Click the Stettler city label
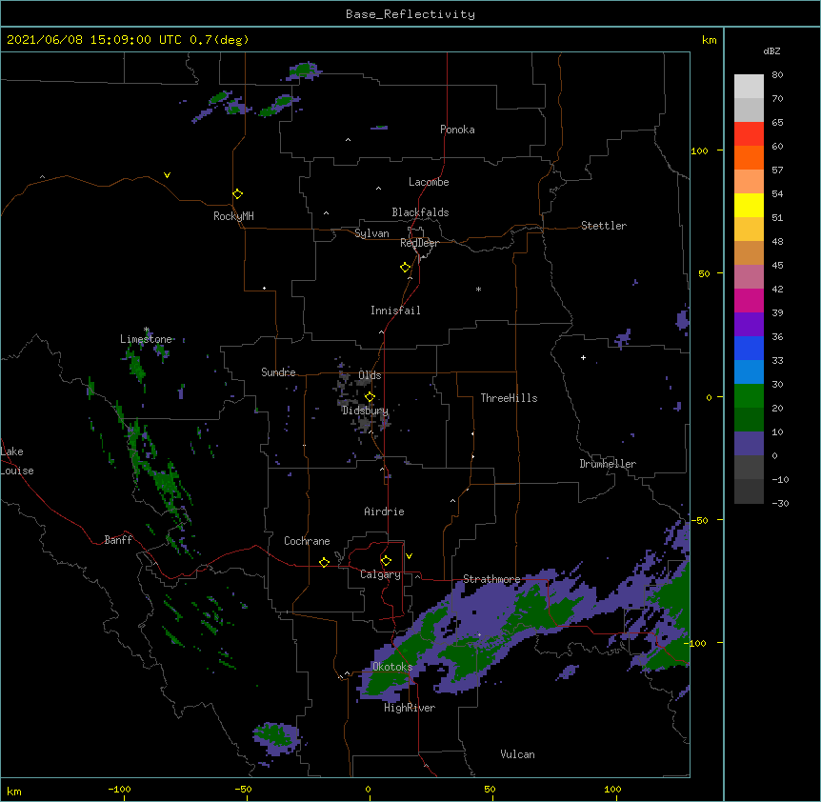The image size is (821, 802). pyautogui.click(x=604, y=226)
